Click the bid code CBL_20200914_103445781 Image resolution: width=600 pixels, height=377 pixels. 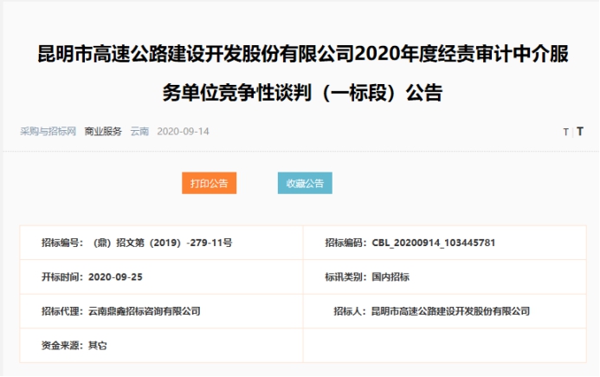point(433,243)
